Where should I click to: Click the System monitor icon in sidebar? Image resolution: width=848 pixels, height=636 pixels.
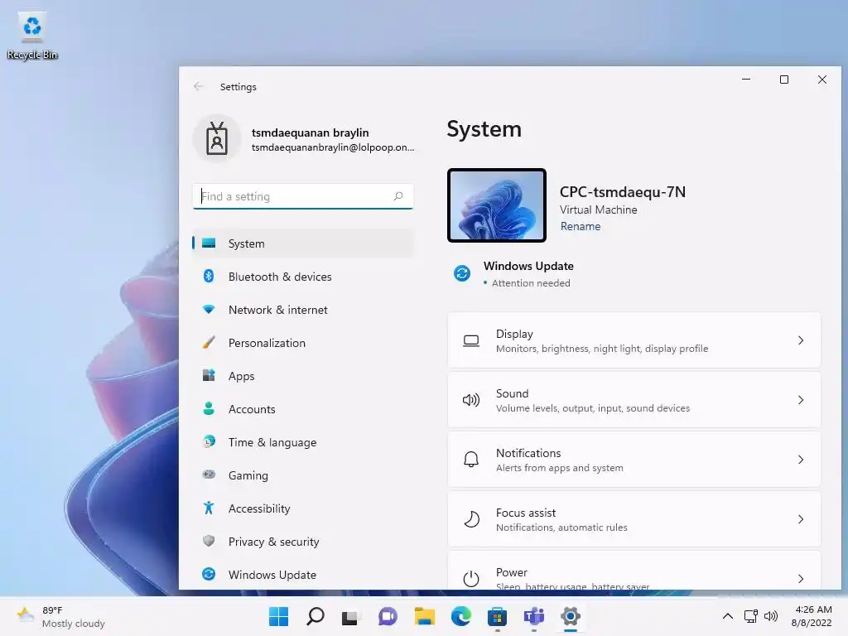209,243
